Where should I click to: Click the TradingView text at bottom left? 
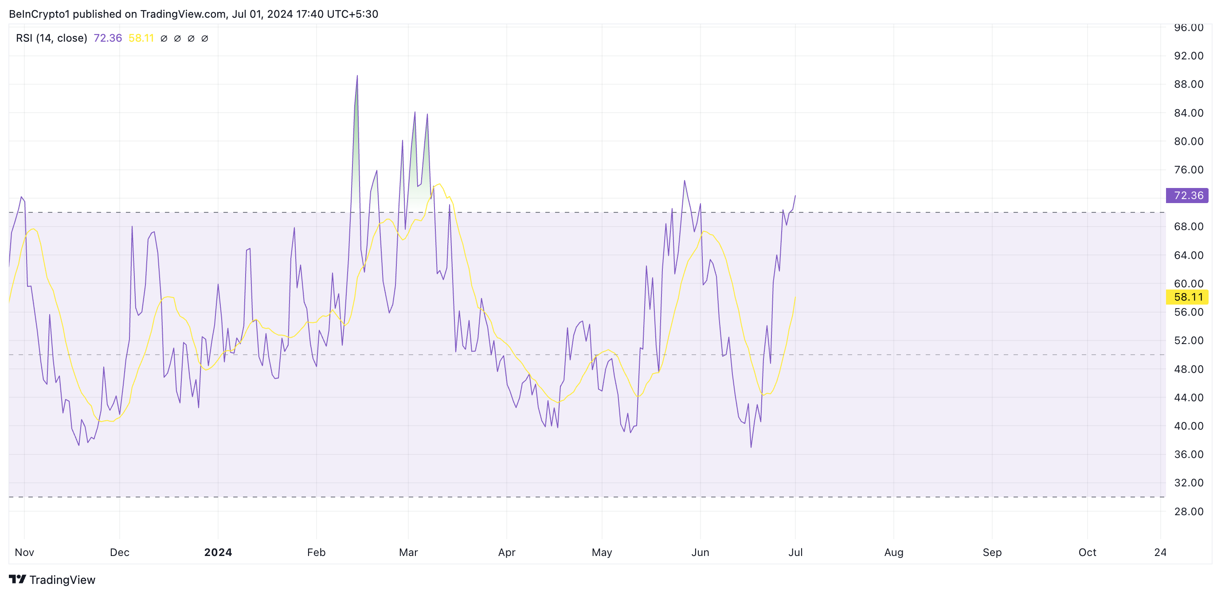click(x=62, y=580)
